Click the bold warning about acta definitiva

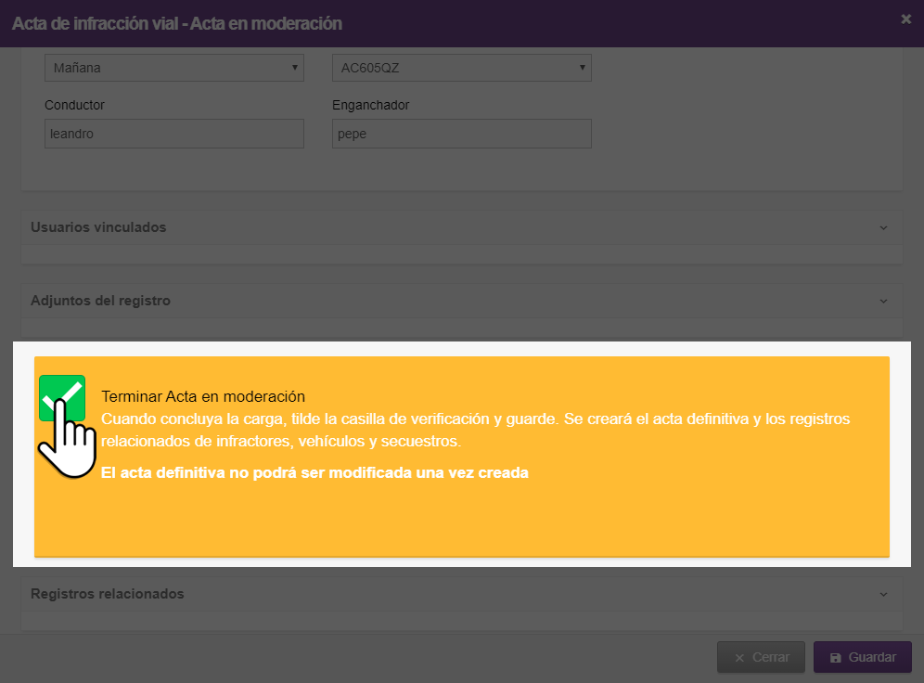[314, 472]
